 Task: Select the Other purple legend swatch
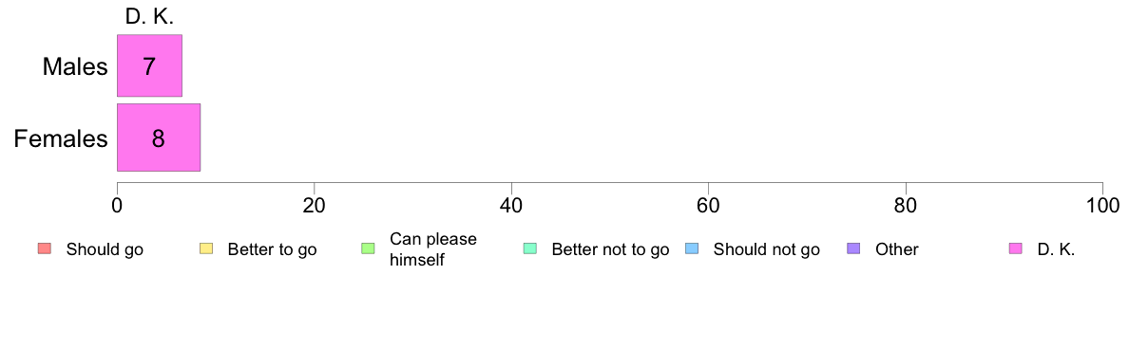point(853,249)
